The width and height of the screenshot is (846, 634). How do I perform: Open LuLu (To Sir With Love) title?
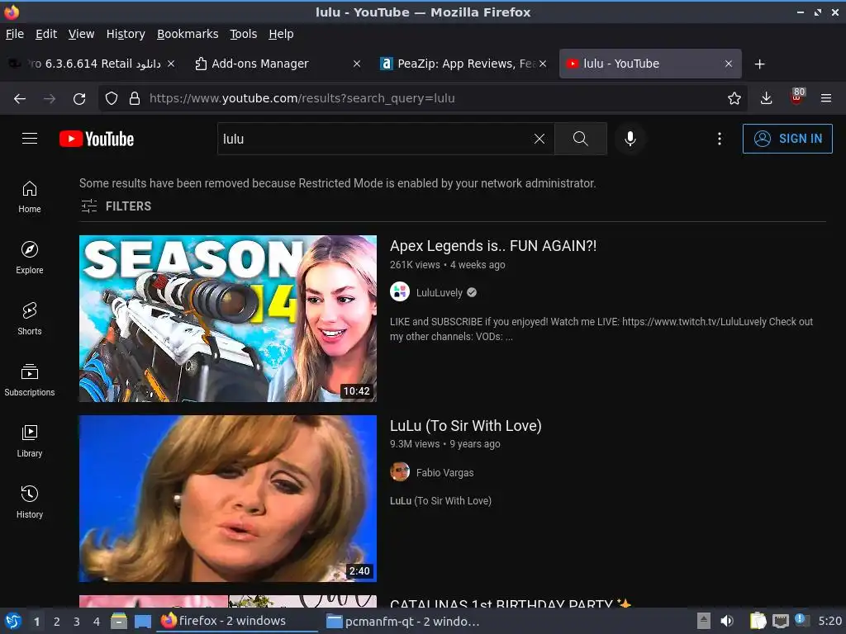pyautogui.click(x=466, y=426)
